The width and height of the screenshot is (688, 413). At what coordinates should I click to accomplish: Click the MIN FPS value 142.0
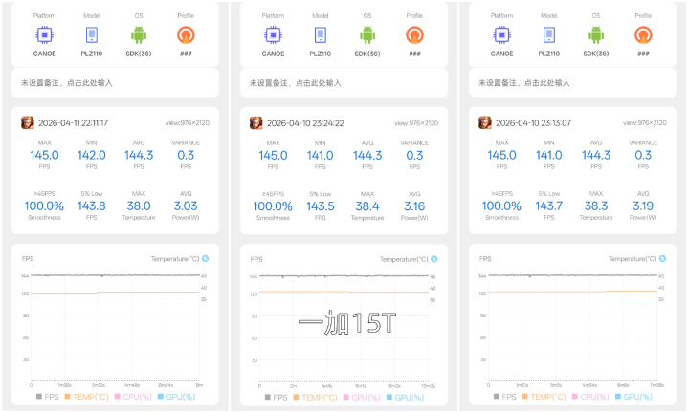tap(91, 155)
